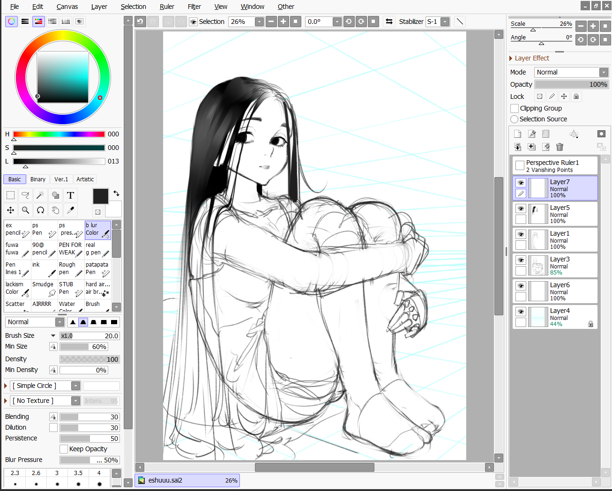Flip the canvas view horizontally
This screenshot has width=612, height=491.
coord(389,22)
